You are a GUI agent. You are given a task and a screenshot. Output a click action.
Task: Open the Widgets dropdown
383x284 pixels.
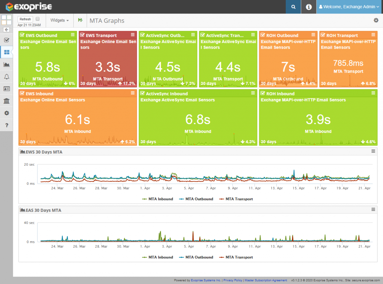coord(59,21)
